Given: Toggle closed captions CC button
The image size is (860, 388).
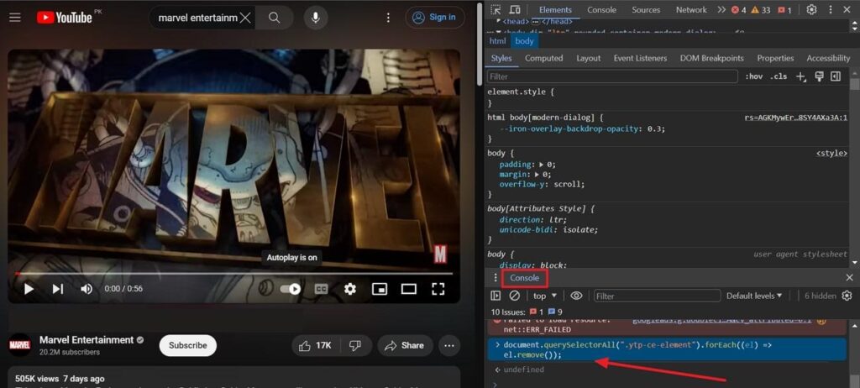Looking at the screenshot, I should point(321,289).
